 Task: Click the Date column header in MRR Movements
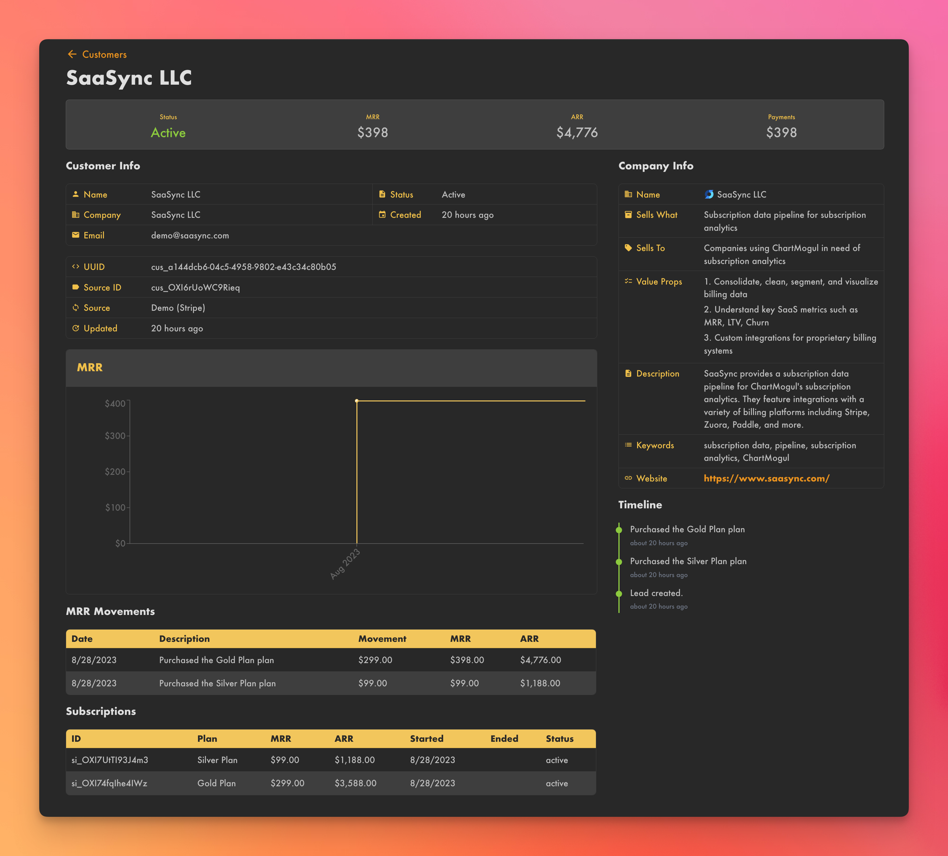pyautogui.click(x=82, y=639)
